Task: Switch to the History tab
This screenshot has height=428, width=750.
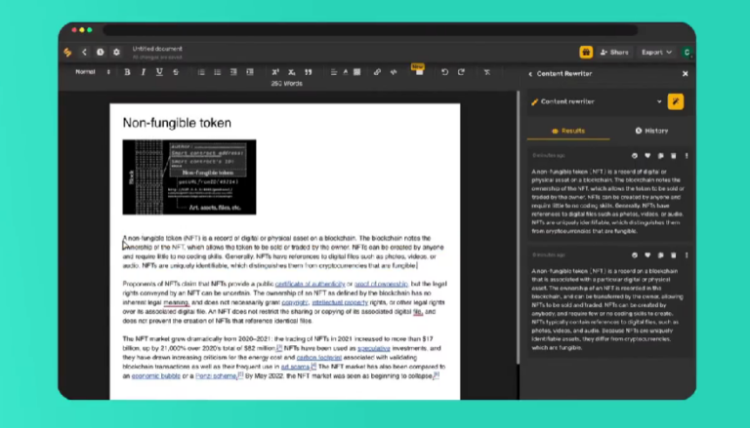Action: tap(651, 131)
